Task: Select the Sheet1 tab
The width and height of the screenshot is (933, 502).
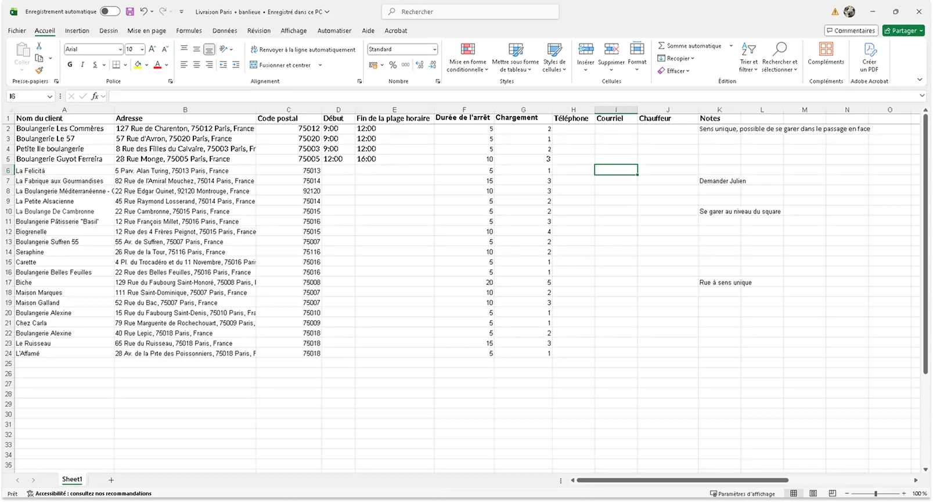Action: click(72, 480)
